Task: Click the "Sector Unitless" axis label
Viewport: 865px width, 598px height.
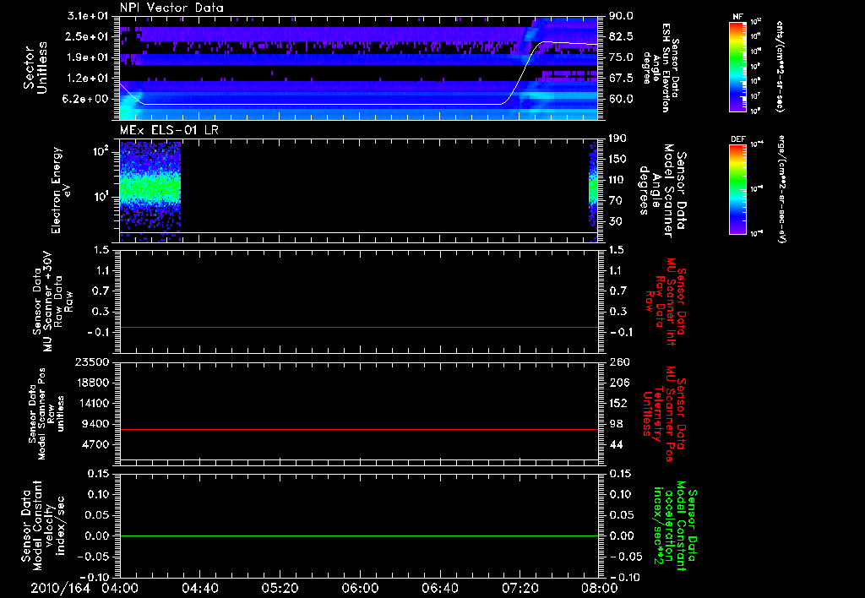Action: [35, 68]
